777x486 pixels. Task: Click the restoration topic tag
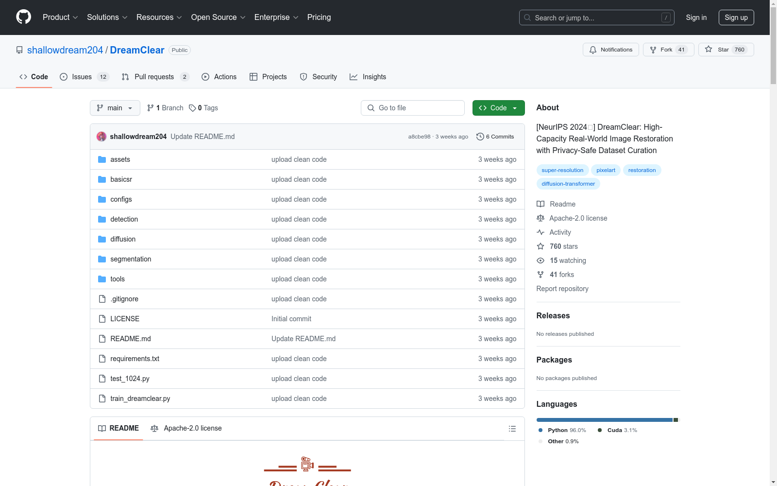point(642,170)
